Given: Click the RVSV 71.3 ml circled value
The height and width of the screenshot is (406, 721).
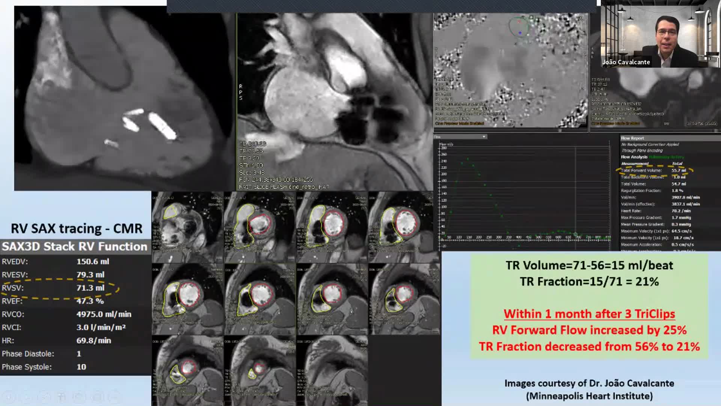Looking at the screenshot, I should pos(90,288).
